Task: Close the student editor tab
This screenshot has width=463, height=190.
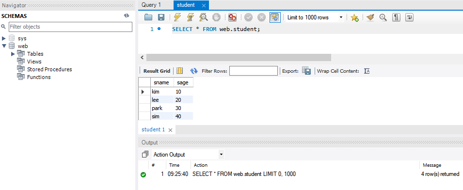Action: pyautogui.click(x=204, y=5)
